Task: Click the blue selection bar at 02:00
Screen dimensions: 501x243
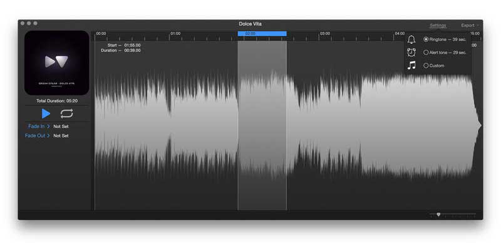Action: pyautogui.click(x=262, y=34)
